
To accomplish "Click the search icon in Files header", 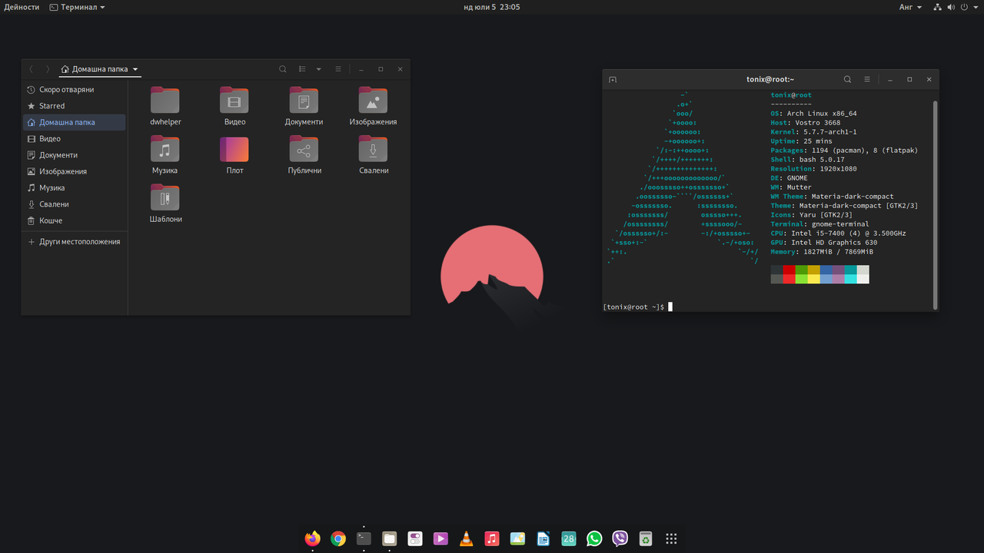I will tap(283, 69).
